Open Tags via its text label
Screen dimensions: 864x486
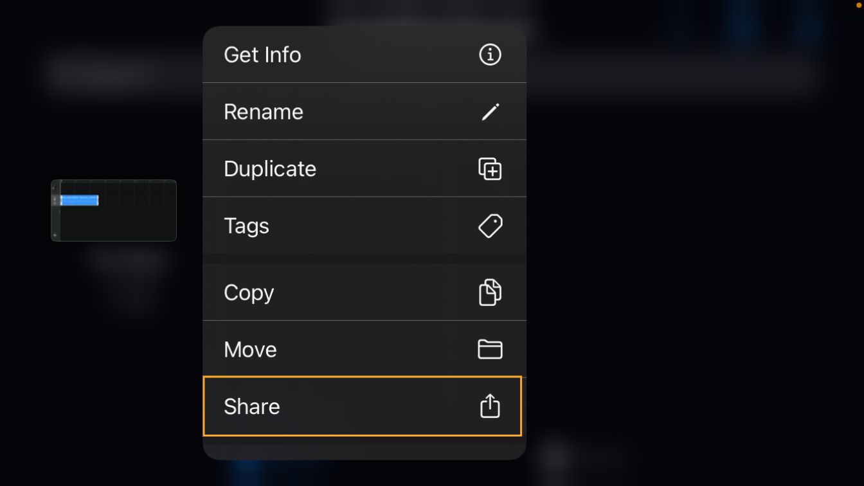246,226
